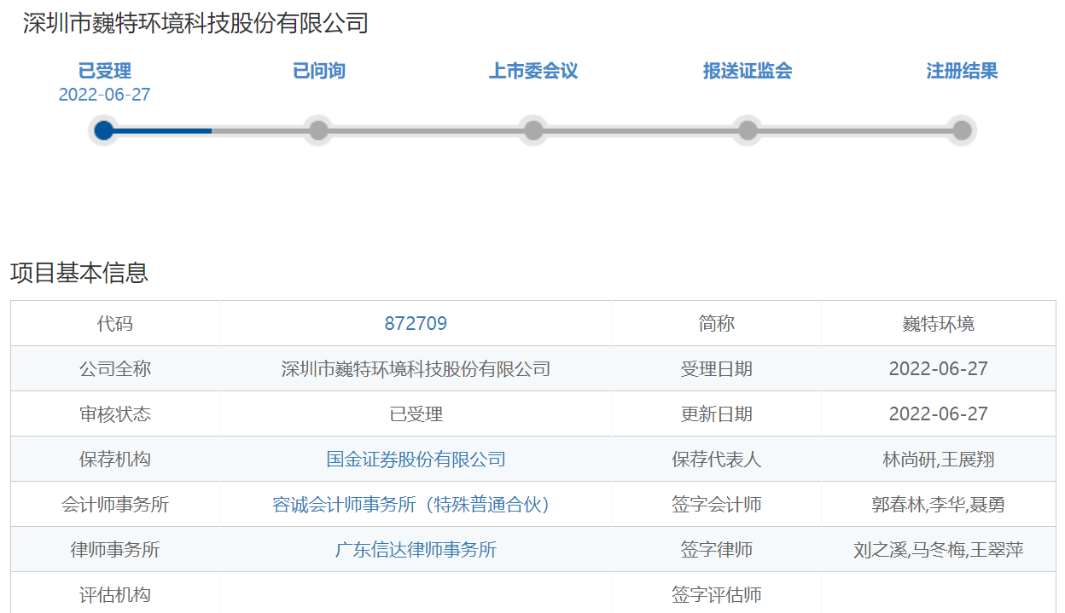Click the names 郭春林,李华,聂勇

tap(939, 505)
